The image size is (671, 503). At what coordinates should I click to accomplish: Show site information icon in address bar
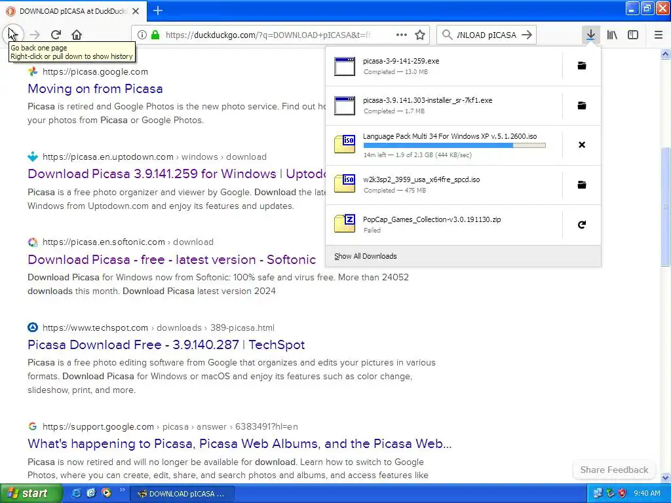pos(142,35)
